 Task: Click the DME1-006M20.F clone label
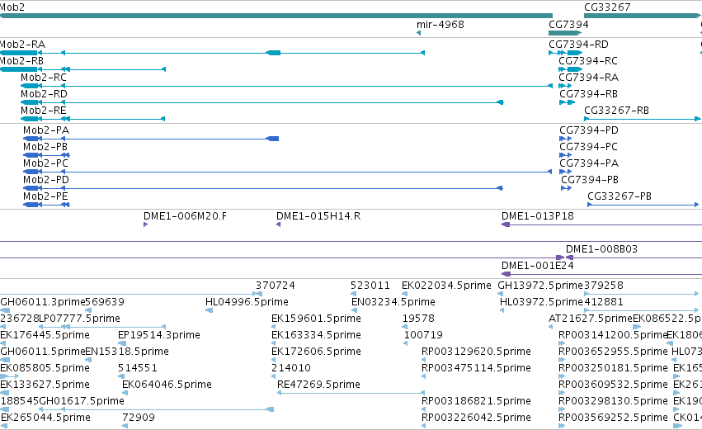pyautogui.click(x=185, y=216)
